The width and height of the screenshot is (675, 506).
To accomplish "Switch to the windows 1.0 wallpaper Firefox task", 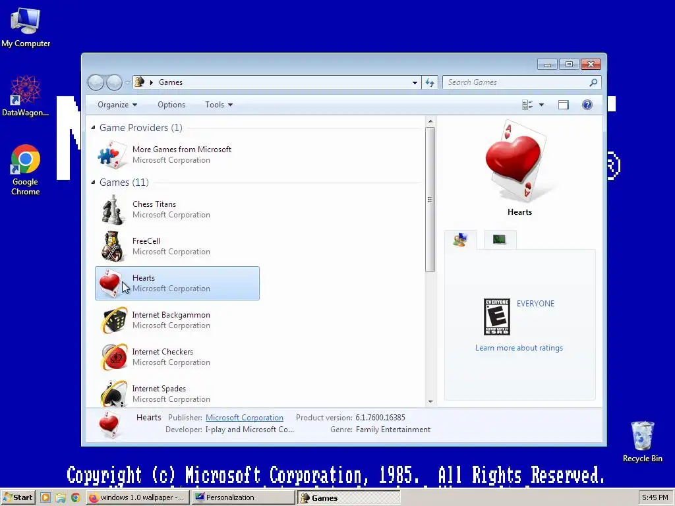I will tap(138, 497).
